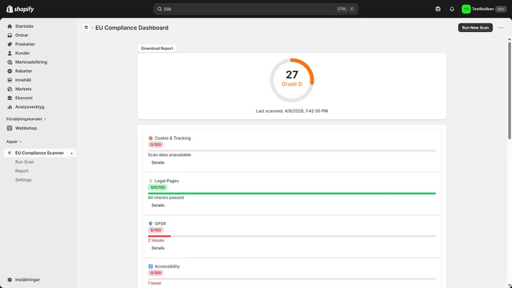Click the EU Compliance Scanner app icon
512x288 pixels.
(x=10, y=153)
